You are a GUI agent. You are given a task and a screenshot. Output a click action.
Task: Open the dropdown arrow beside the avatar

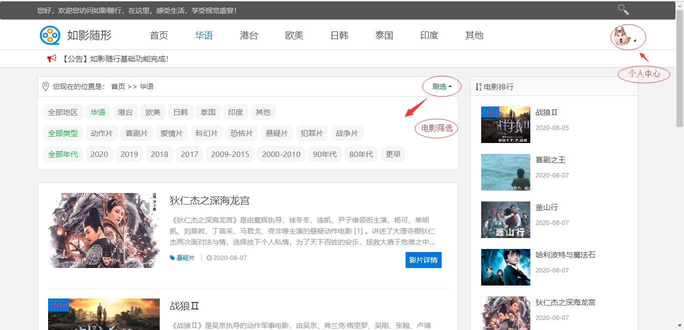(635, 39)
